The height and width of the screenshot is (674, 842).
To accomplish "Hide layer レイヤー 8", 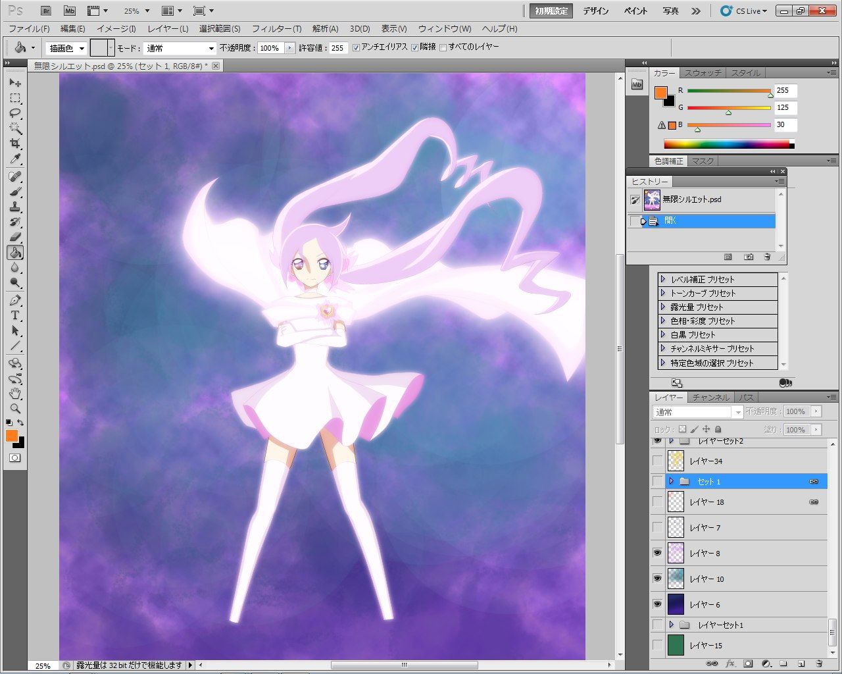I will pos(657,554).
